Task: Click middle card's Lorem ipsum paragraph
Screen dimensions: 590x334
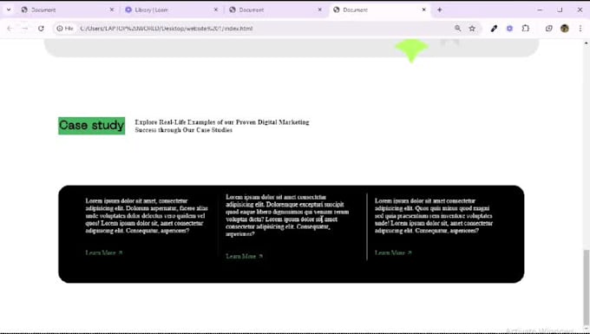Action: click(x=287, y=215)
